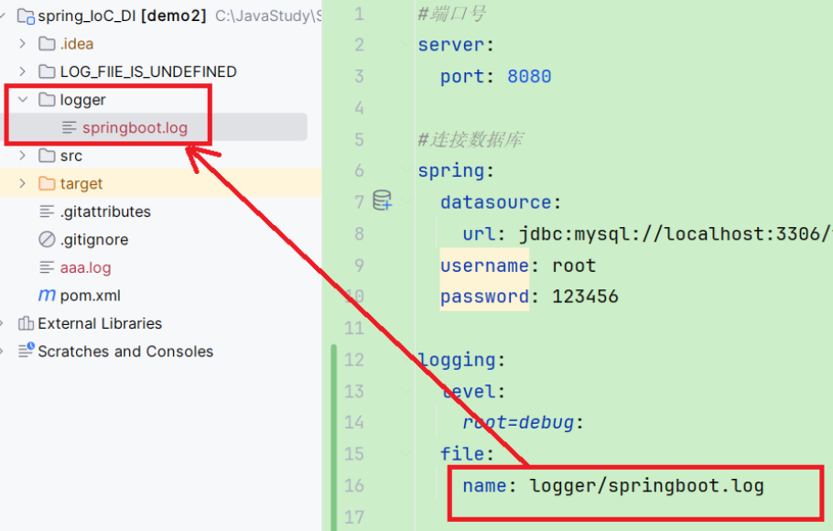Viewport: 833px width, 531px height.
Task: Click the target folder icon
Action: 48,183
